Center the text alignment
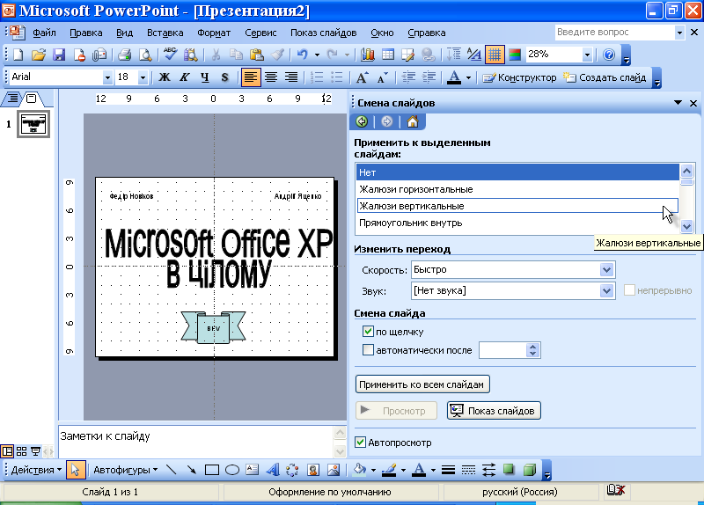 pyautogui.click(x=271, y=77)
